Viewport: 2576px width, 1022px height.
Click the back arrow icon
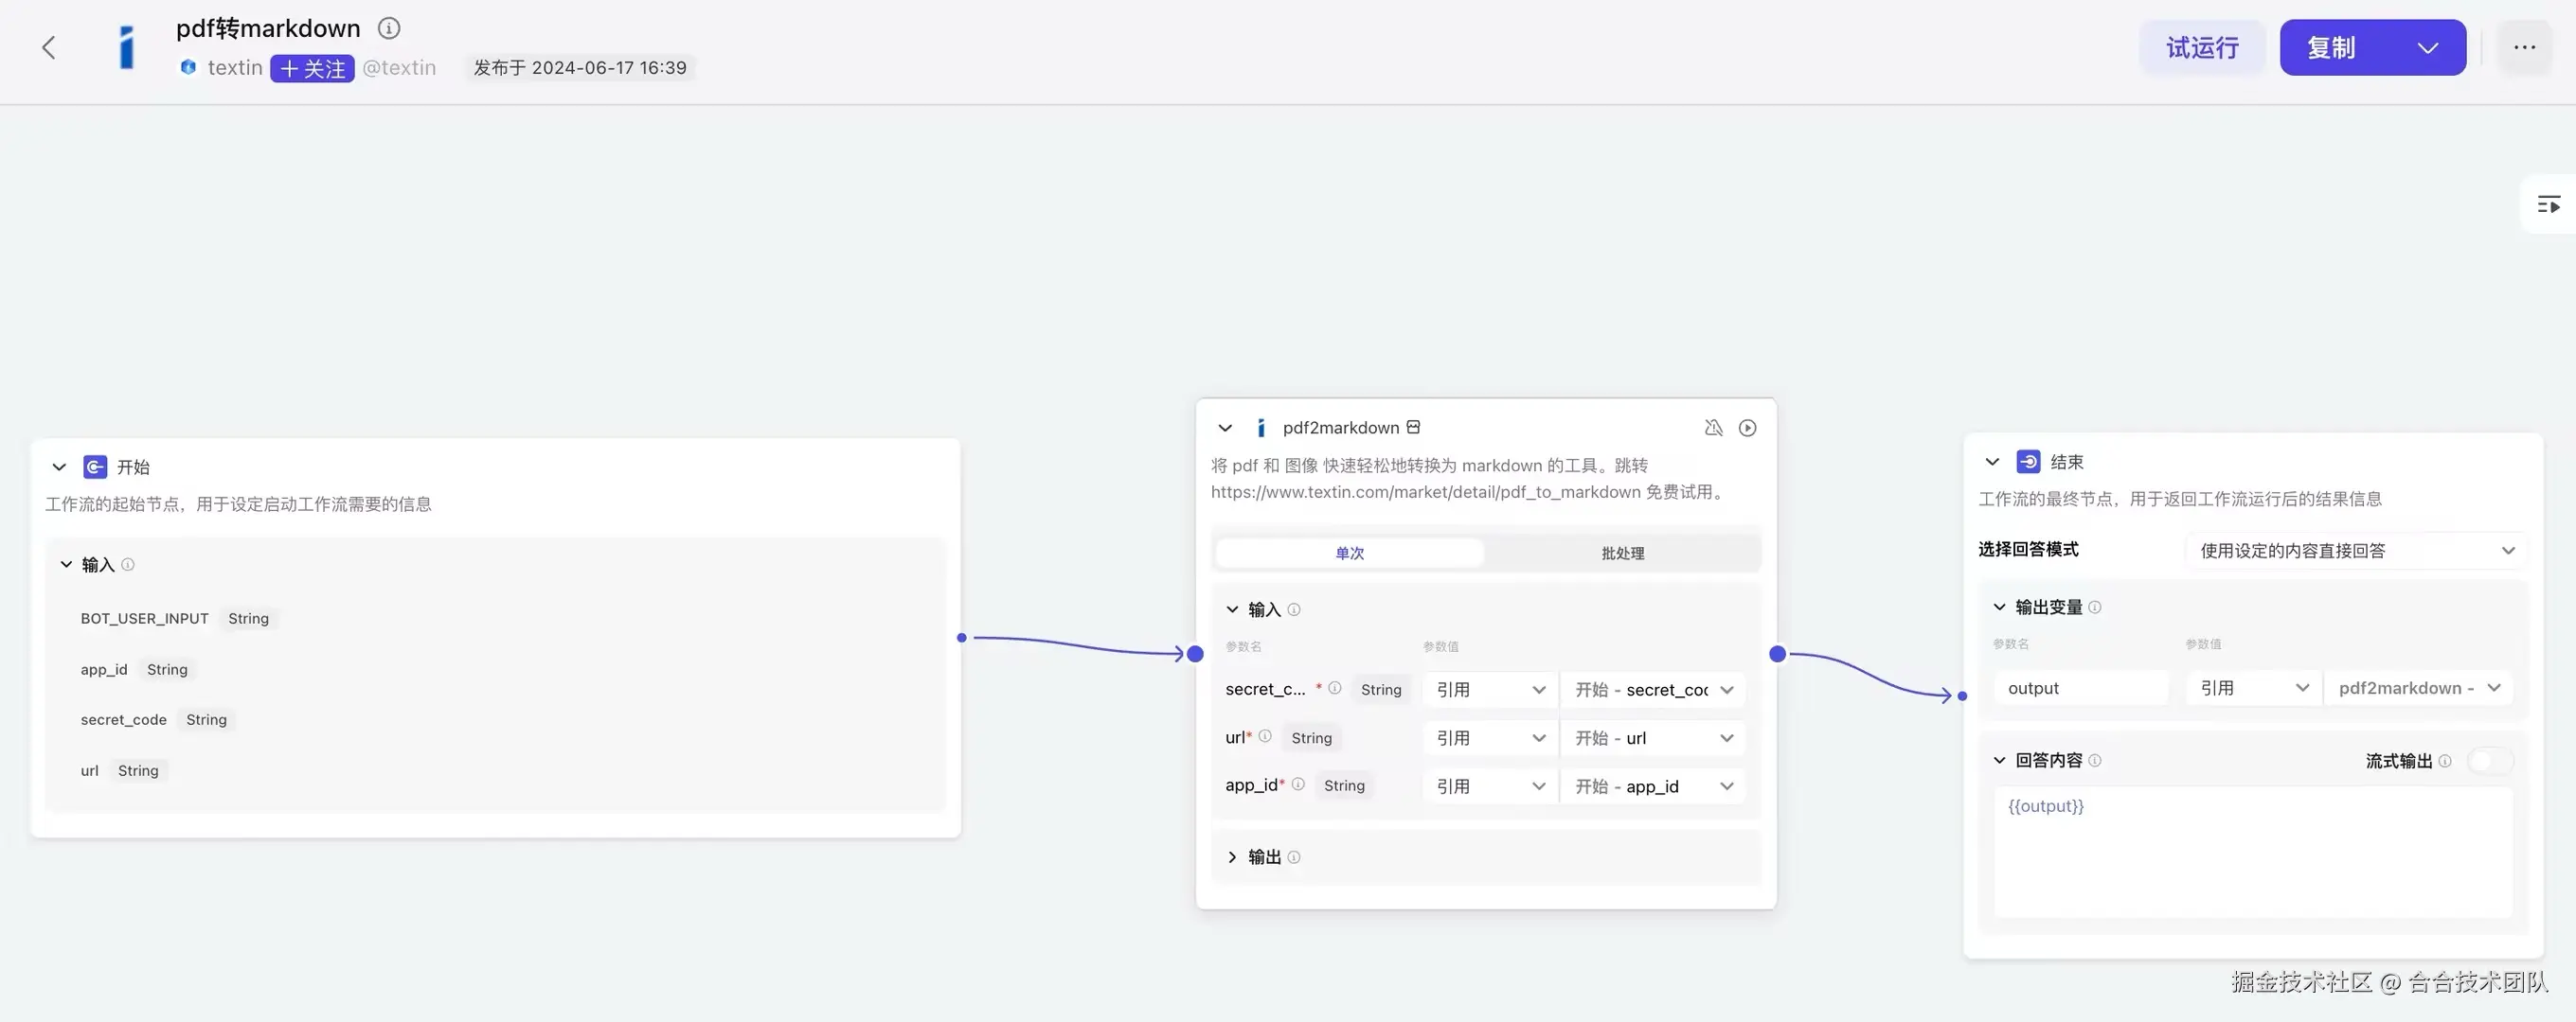(x=48, y=48)
